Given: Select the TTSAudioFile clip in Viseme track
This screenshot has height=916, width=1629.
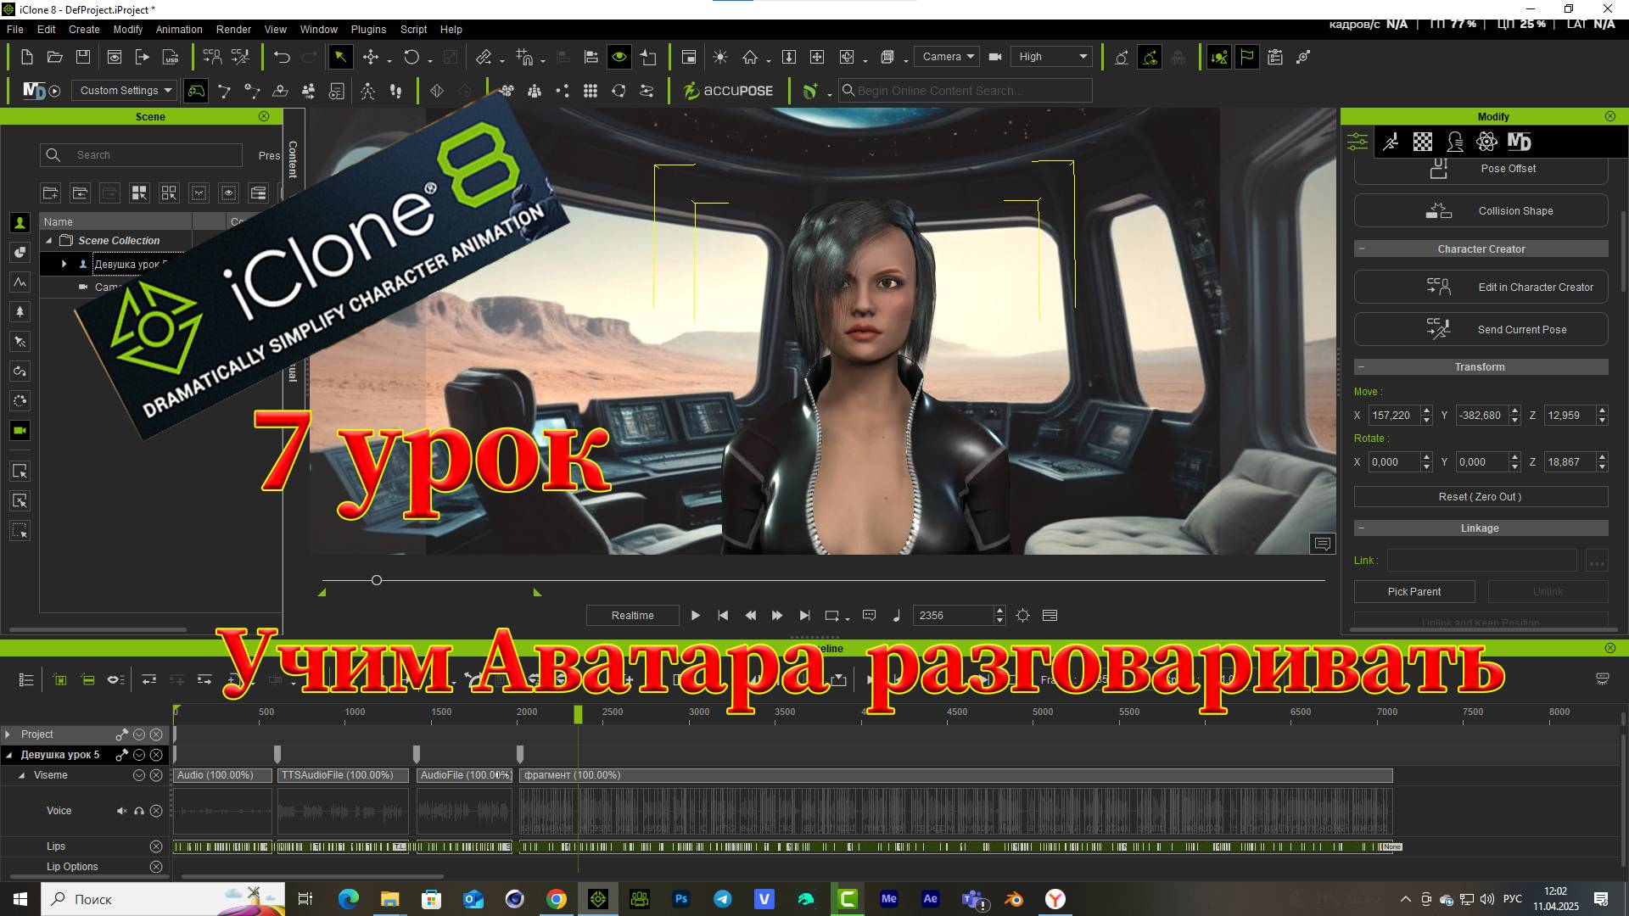Looking at the screenshot, I should [342, 775].
